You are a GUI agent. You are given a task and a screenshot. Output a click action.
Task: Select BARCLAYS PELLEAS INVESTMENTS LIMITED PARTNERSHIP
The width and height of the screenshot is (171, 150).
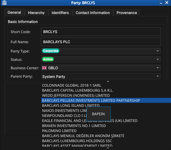pyautogui.click(x=106, y=100)
